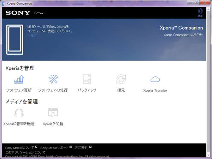Click the scrollbar down arrow
The width and height of the screenshot is (212, 159).
[208, 155]
